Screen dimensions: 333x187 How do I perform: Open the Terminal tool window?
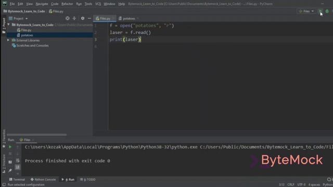coord(17,179)
